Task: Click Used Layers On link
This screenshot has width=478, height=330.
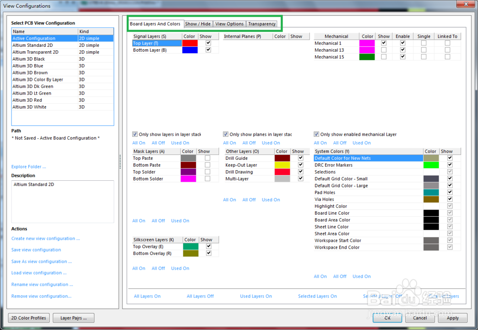Action: coord(256,296)
